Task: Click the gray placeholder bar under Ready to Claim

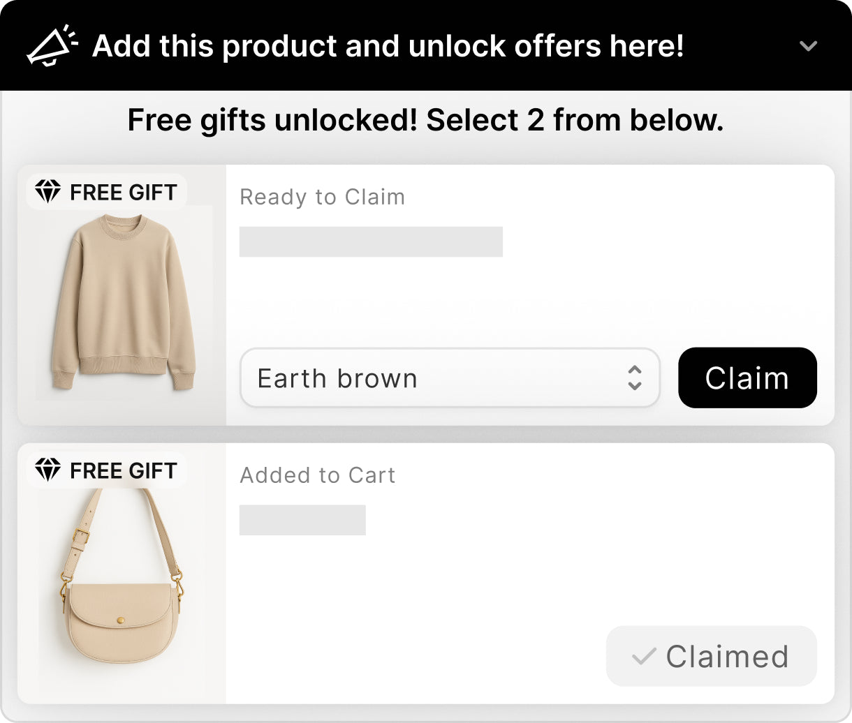Action: 371,242
